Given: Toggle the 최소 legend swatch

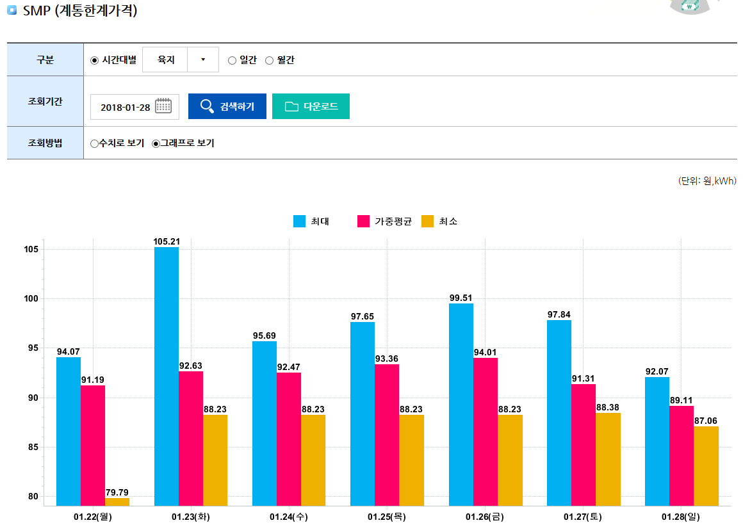Looking at the screenshot, I should click(x=427, y=222).
